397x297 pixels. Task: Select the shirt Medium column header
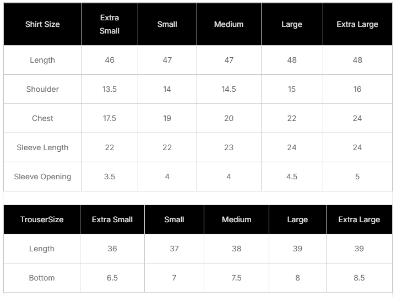tap(229, 24)
